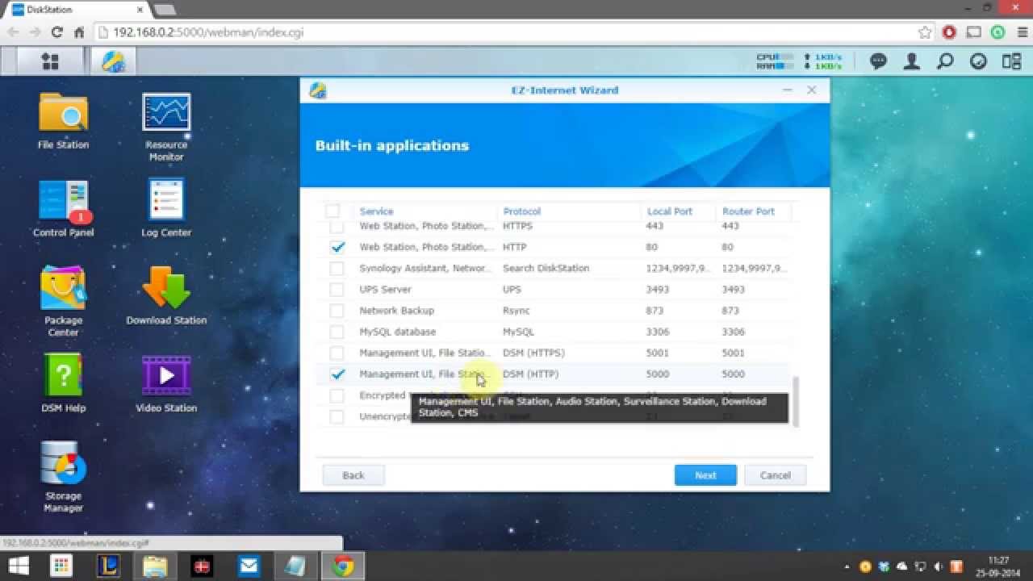This screenshot has height=581, width=1033.
Task: Click the services list vertical scrollbar
Action: point(795,402)
